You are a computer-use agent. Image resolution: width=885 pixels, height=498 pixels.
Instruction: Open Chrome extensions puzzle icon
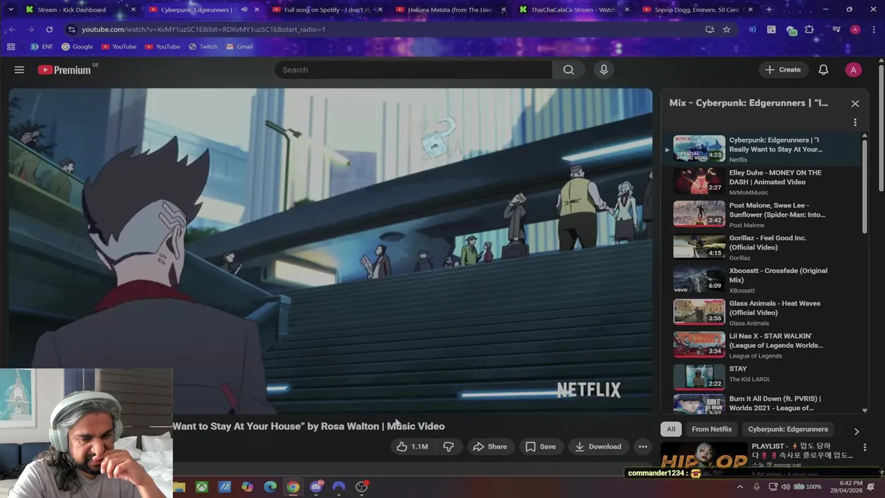coord(810,30)
